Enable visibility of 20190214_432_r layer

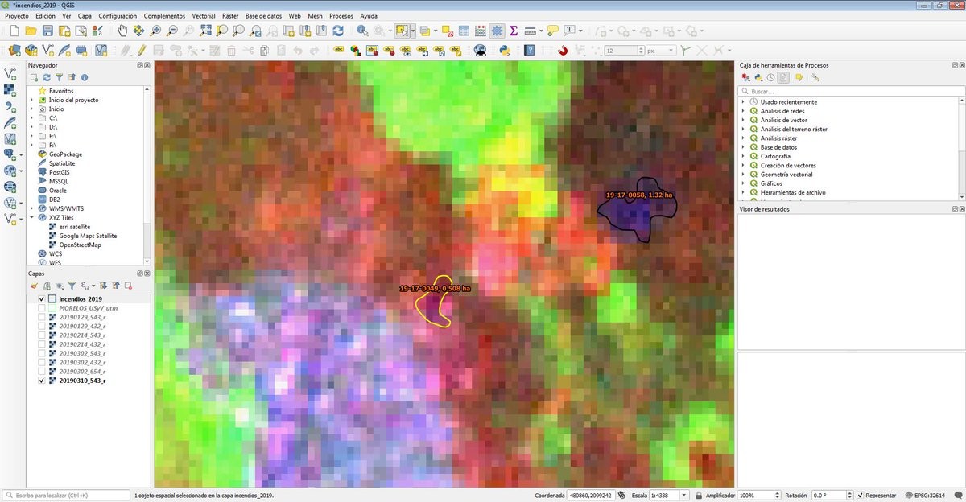[x=42, y=344]
